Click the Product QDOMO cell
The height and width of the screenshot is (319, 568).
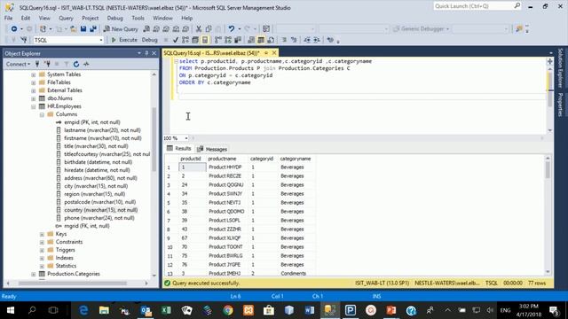click(226, 212)
